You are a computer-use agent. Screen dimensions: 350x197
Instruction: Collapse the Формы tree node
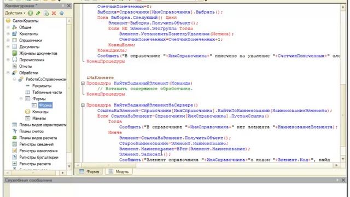click(21, 99)
